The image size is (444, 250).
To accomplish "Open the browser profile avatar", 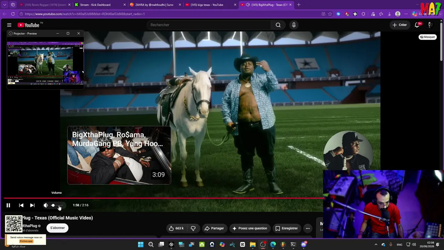I will point(398,14).
